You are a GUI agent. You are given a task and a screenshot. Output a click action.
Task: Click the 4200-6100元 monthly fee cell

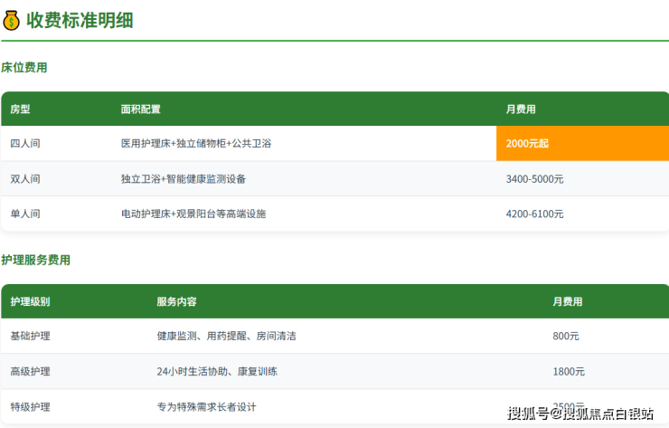(534, 214)
